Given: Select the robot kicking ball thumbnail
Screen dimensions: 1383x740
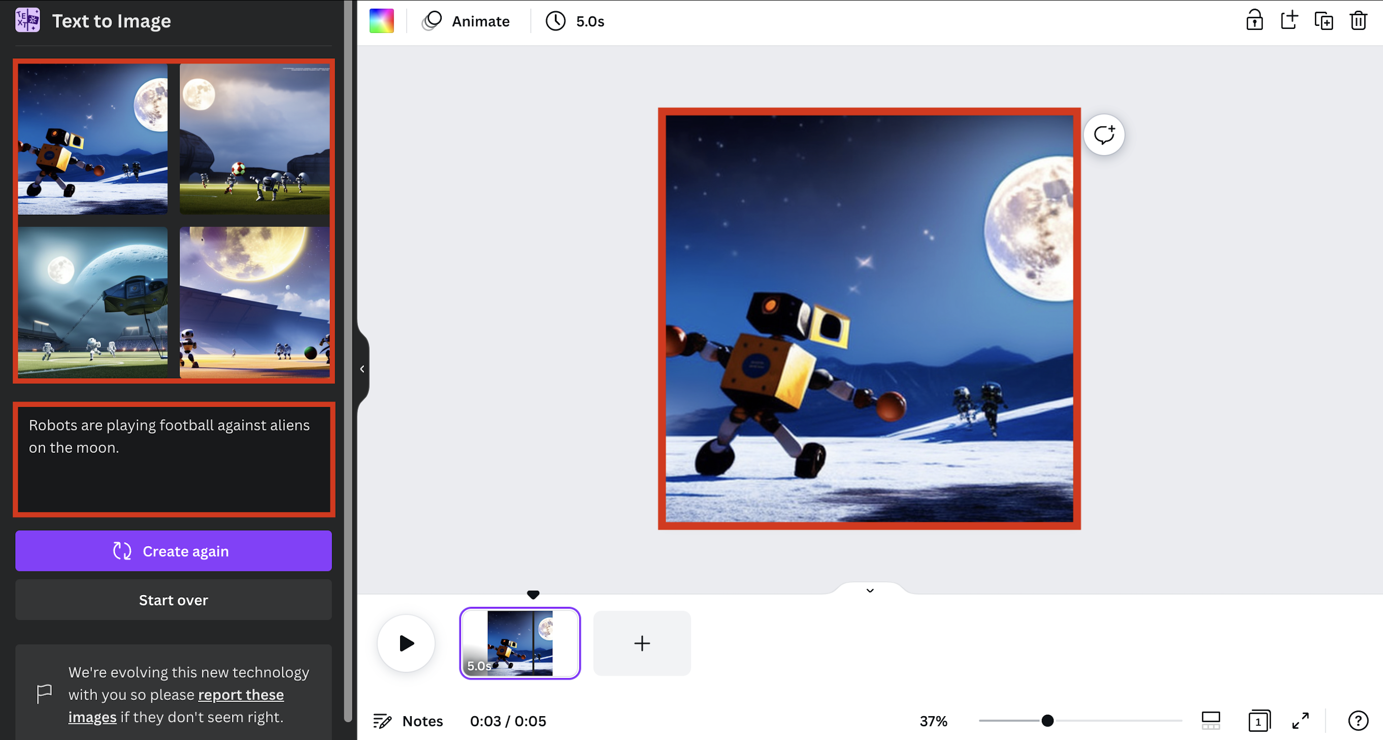Looking at the screenshot, I should 93,139.
